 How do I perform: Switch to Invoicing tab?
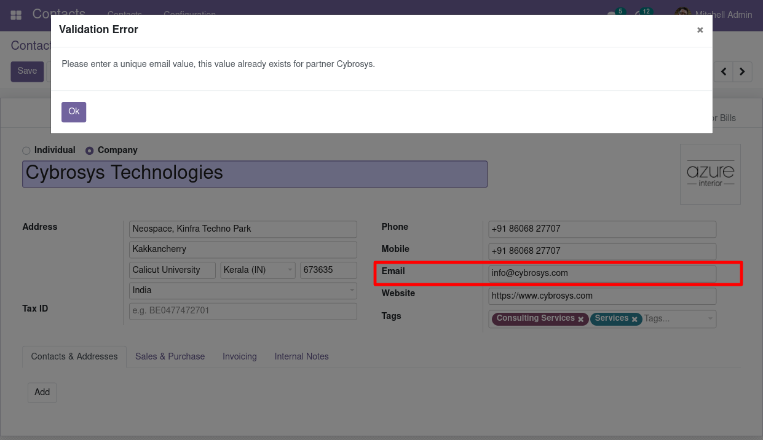240,357
